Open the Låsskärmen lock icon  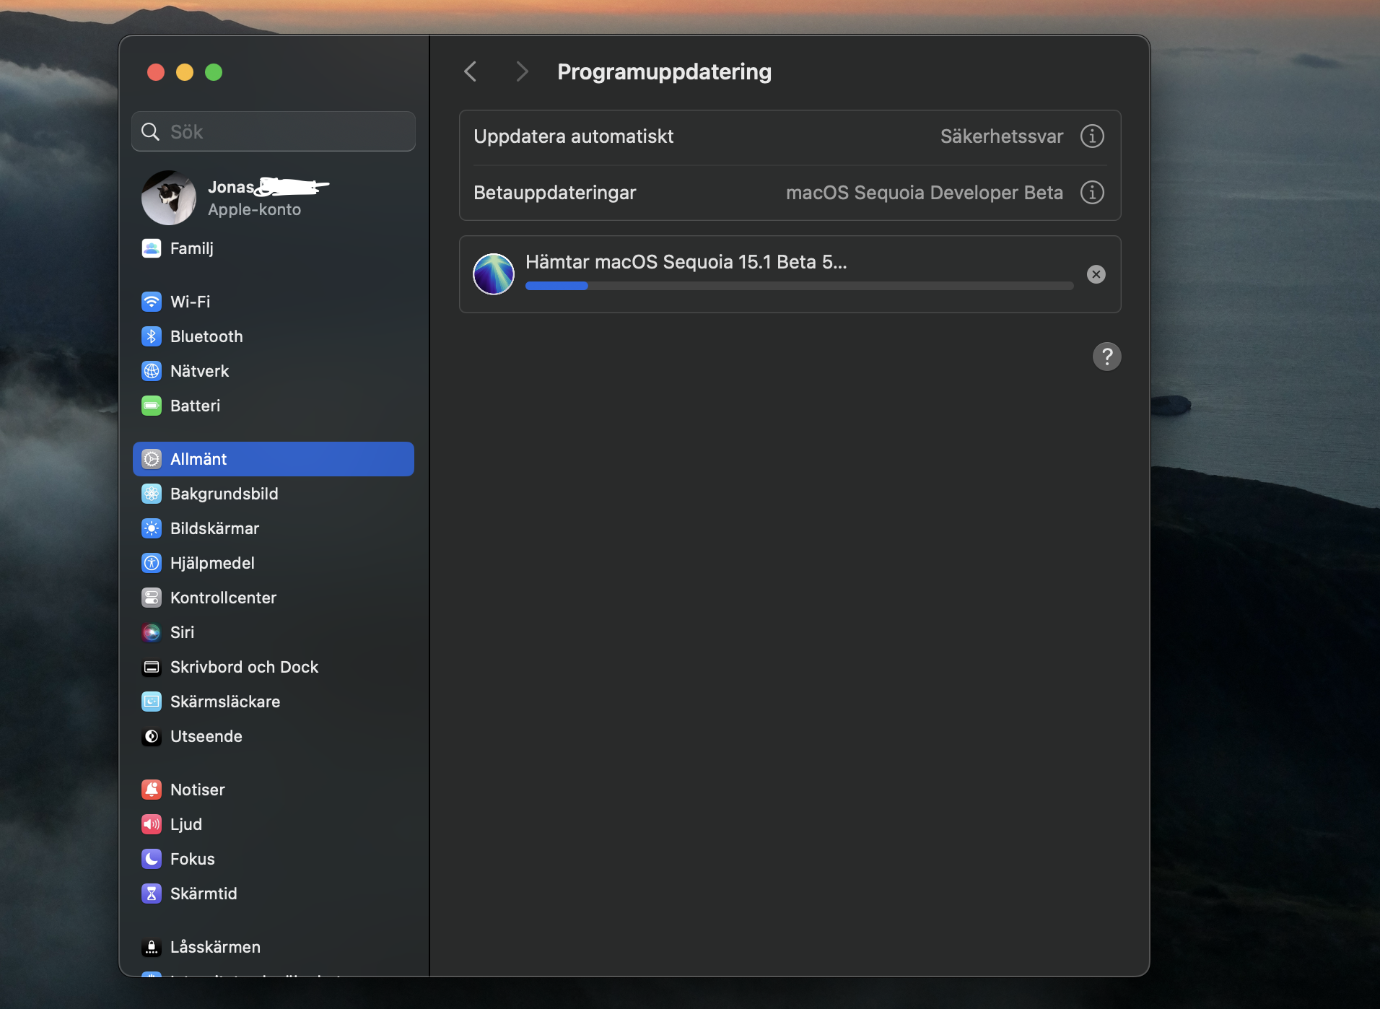point(152,947)
